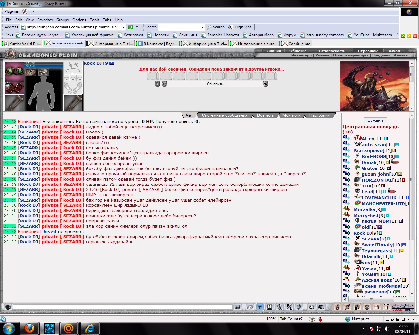
Task: Open the Options menu
Action: [79, 20]
